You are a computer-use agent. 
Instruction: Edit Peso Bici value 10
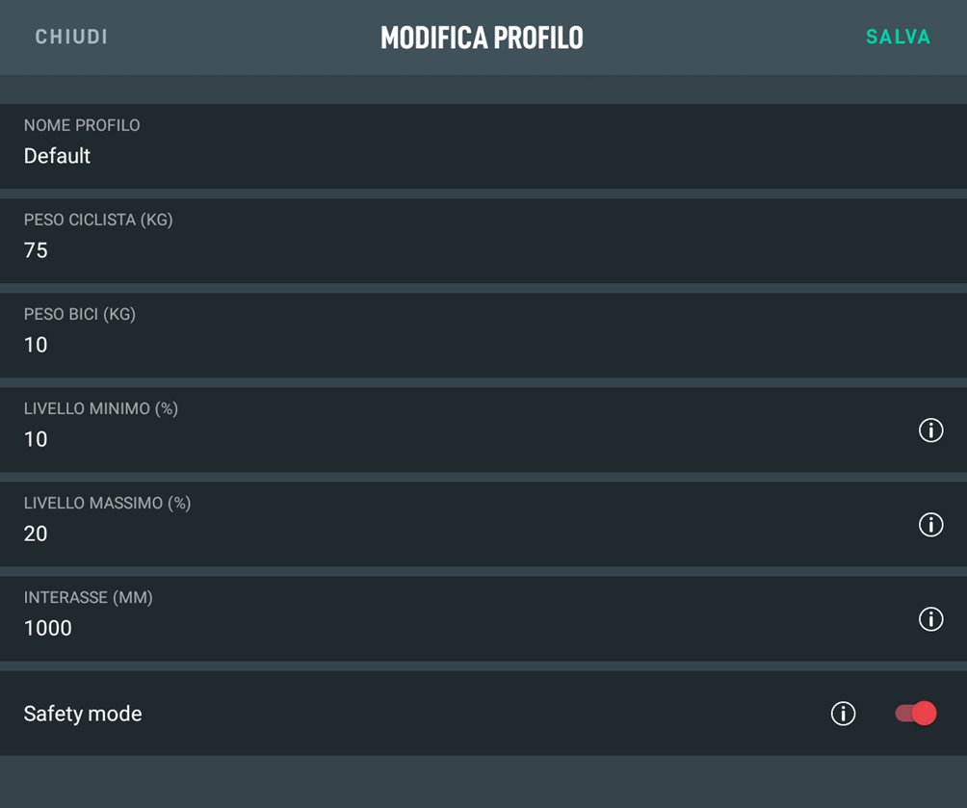(x=483, y=335)
